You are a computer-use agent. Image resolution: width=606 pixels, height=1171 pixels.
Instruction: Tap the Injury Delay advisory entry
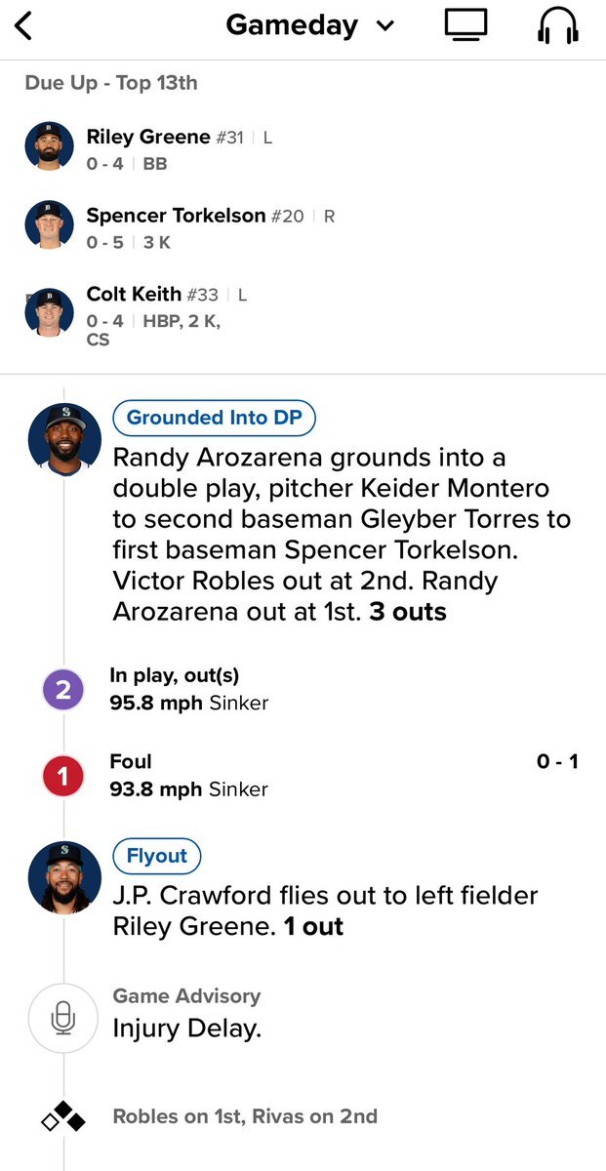[187, 1028]
